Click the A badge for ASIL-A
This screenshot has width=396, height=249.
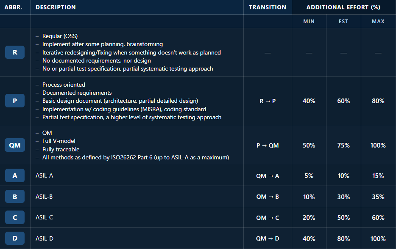click(x=15, y=176)
